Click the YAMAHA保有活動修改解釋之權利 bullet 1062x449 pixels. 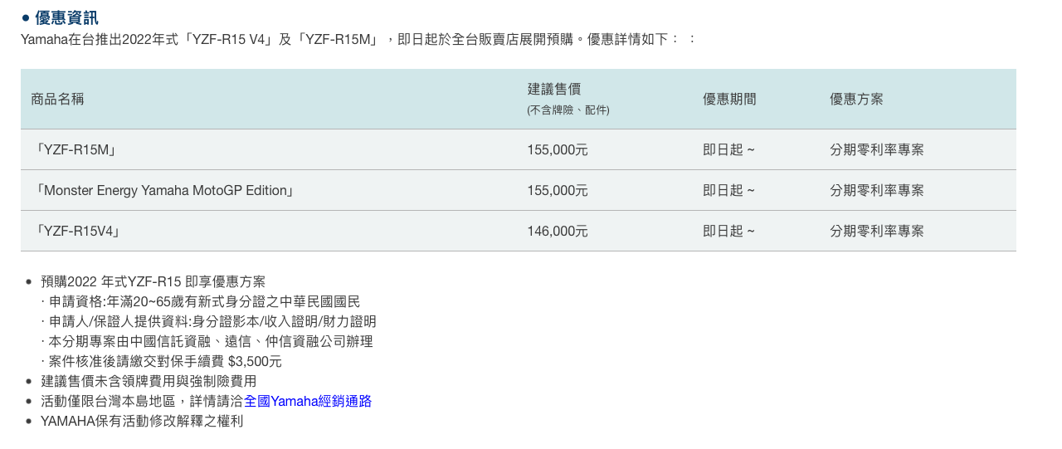click(142, 421)
